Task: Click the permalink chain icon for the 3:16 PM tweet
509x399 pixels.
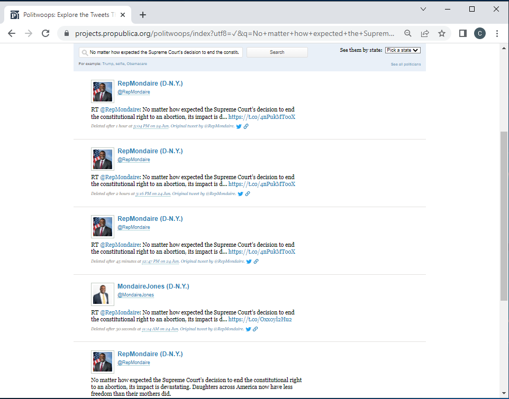Action: pos(248,194)
